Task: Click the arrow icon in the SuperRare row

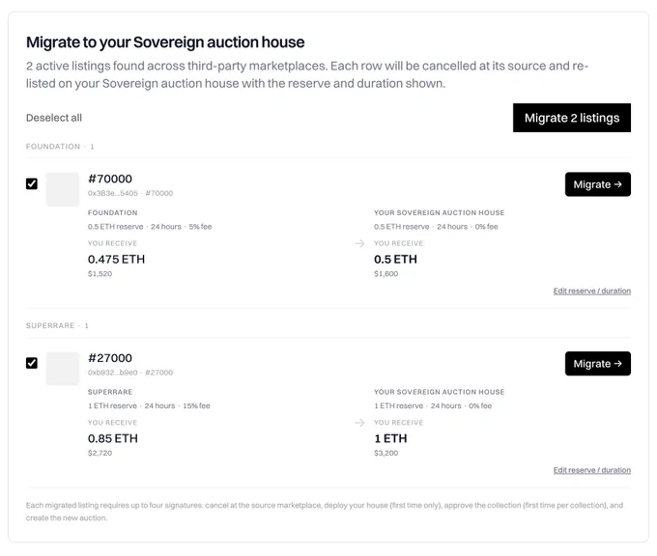Action: [359, 423]
